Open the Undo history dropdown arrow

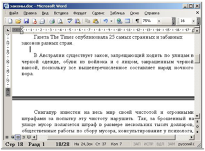tap(111, 21)
